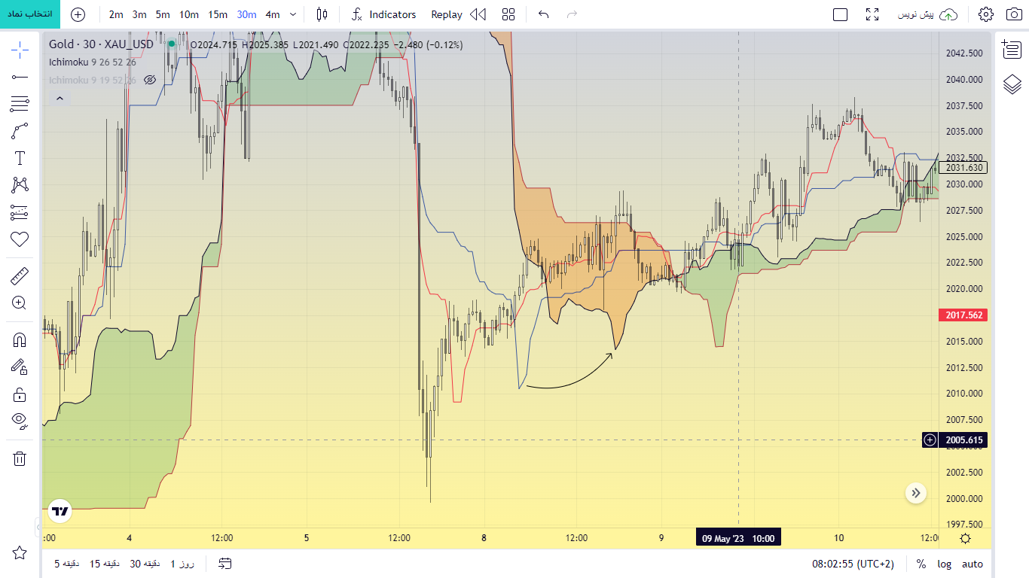Switch to 3m timeframe
The height and width of the screenshot is (578, 1029).
[139, 14]
